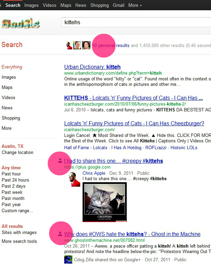The image size is (211, 266).
Task: Open the Custom range option
Action: click(17, 211)
